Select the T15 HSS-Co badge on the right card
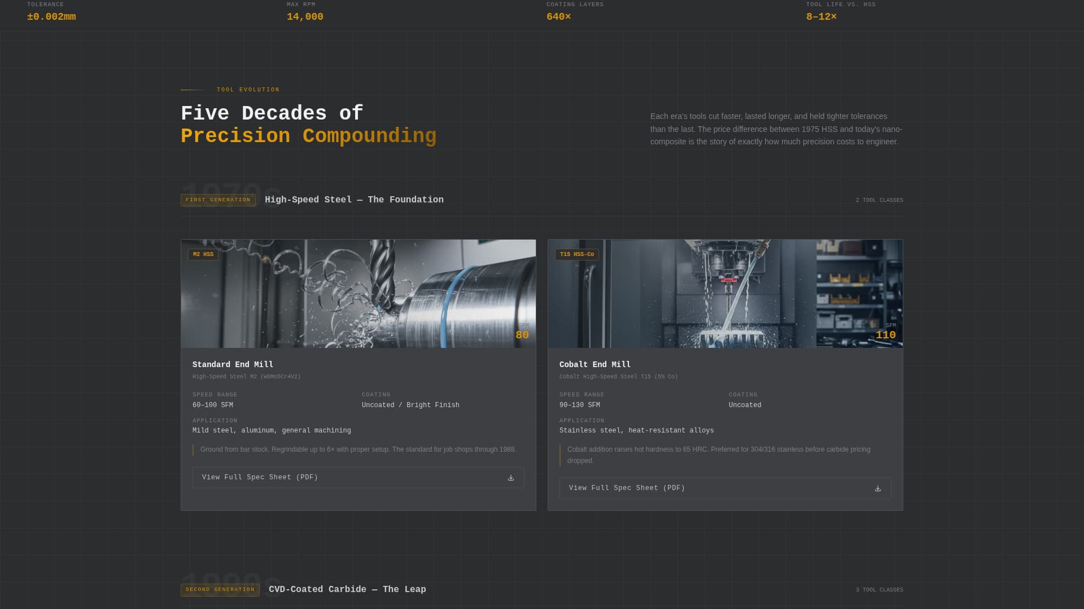This screenshot has width=1084, height=609. [x=576, y=254]
